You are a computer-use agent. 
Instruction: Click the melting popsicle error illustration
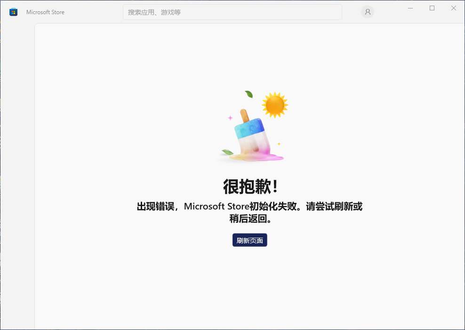click(253, 127)
